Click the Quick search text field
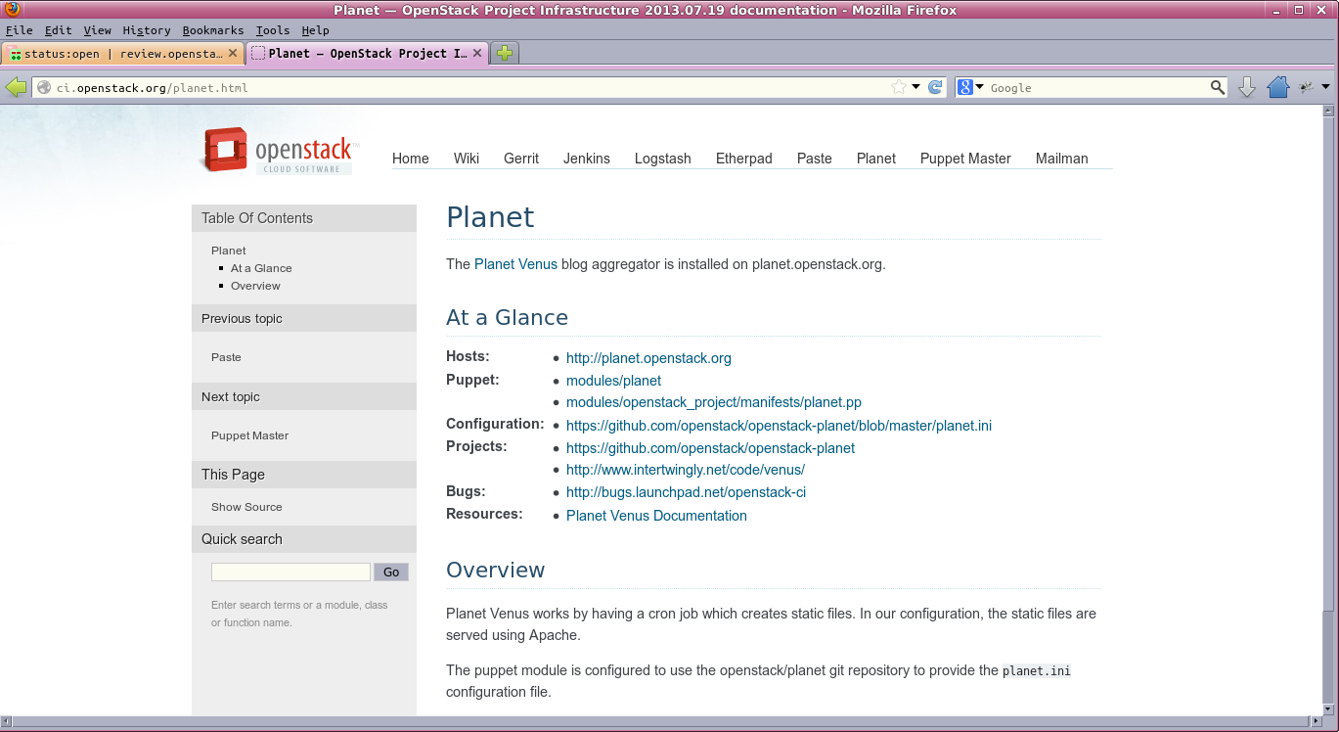This screenshot has height=732, width=1339. [x=290, y=572]
